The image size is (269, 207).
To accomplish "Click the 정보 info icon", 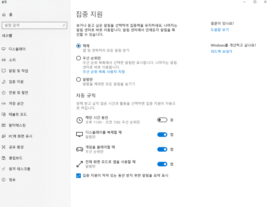I will click(4, 180).
